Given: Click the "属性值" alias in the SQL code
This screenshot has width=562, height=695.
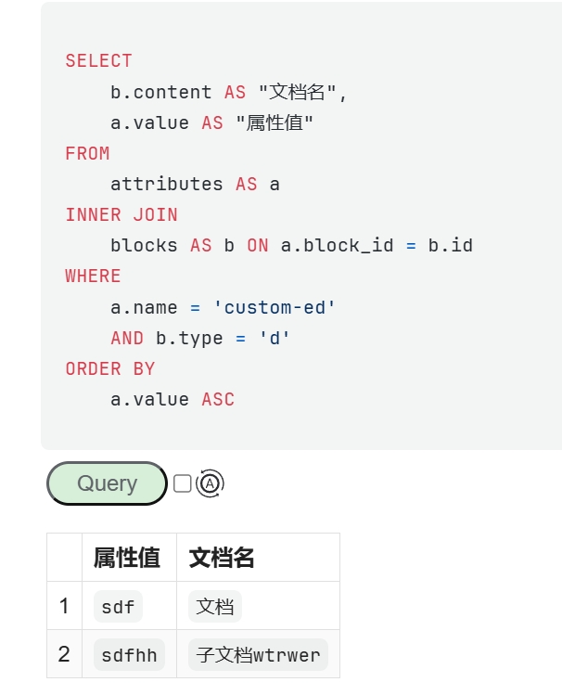Looking at the screenshot, I should coord(275,122).
